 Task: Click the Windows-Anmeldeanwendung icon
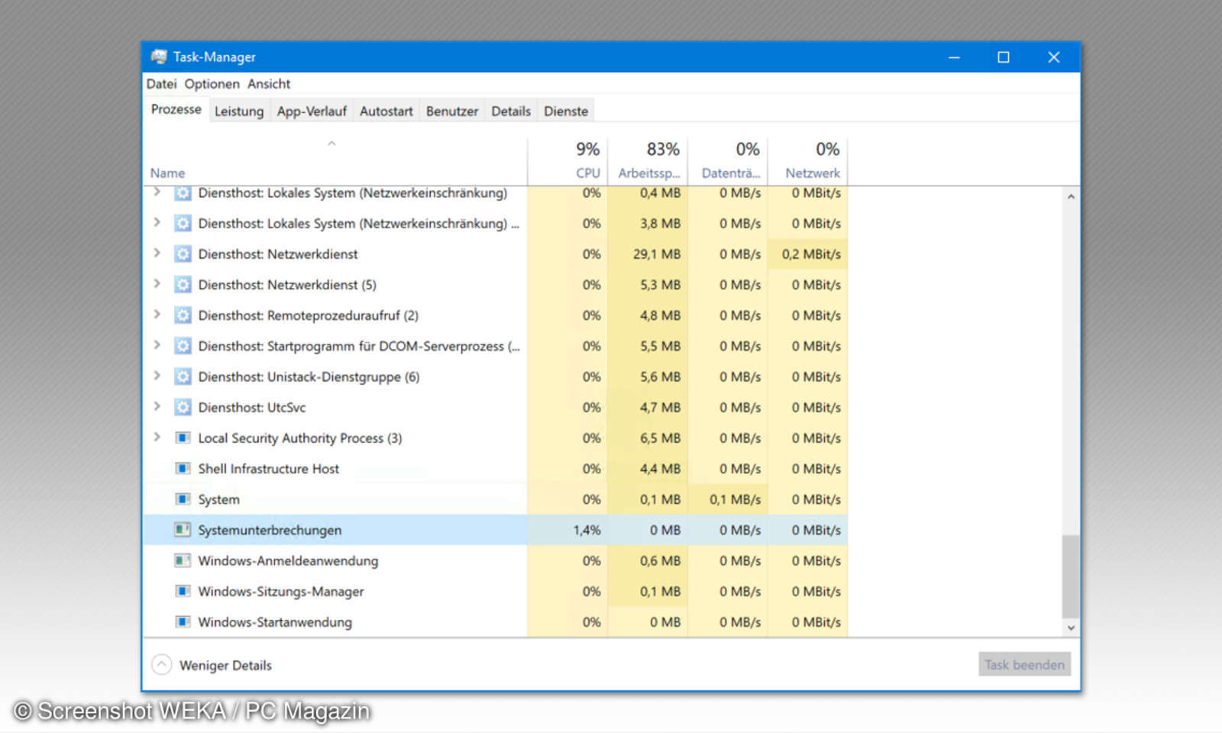pos(183,560)
